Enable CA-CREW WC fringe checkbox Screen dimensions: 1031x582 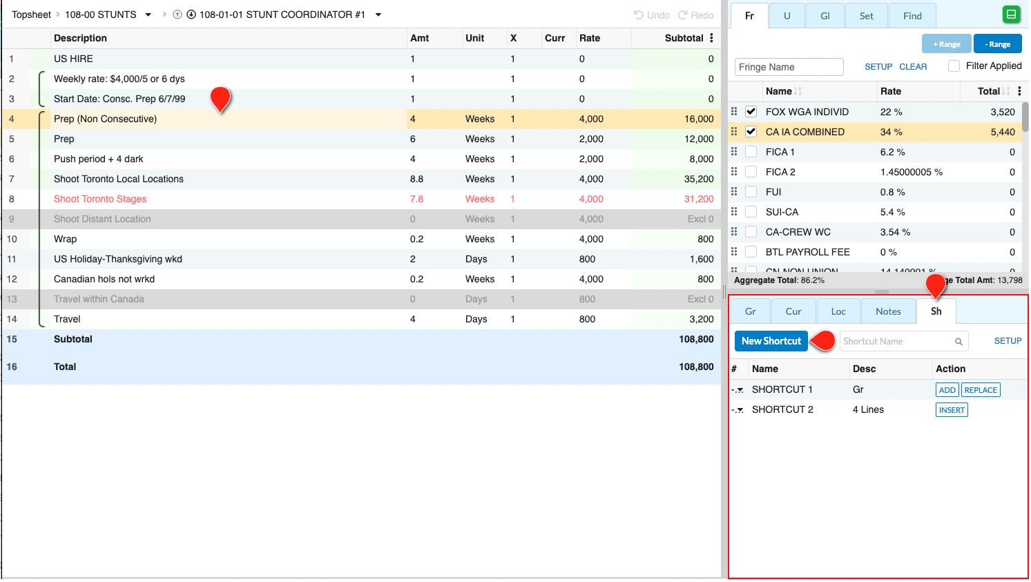pyautogui.click(x=751, y=231)
